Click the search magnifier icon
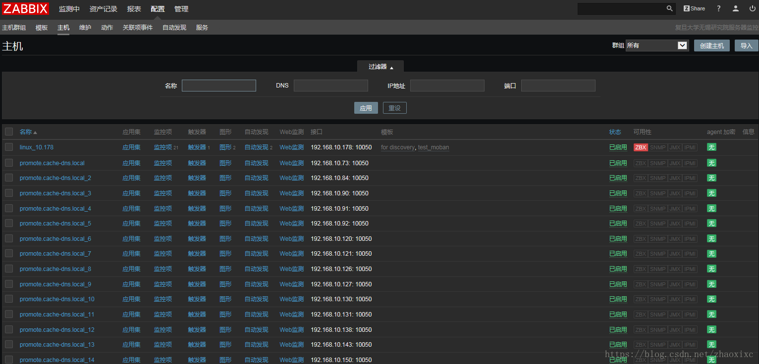Image resolution: width=759 pixels, height=364 pixels. click(669, 8)
